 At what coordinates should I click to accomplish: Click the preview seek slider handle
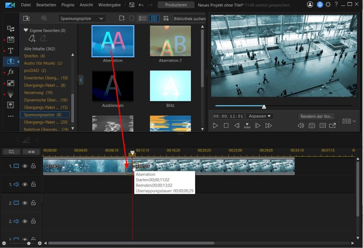click(x=264, y=106)
